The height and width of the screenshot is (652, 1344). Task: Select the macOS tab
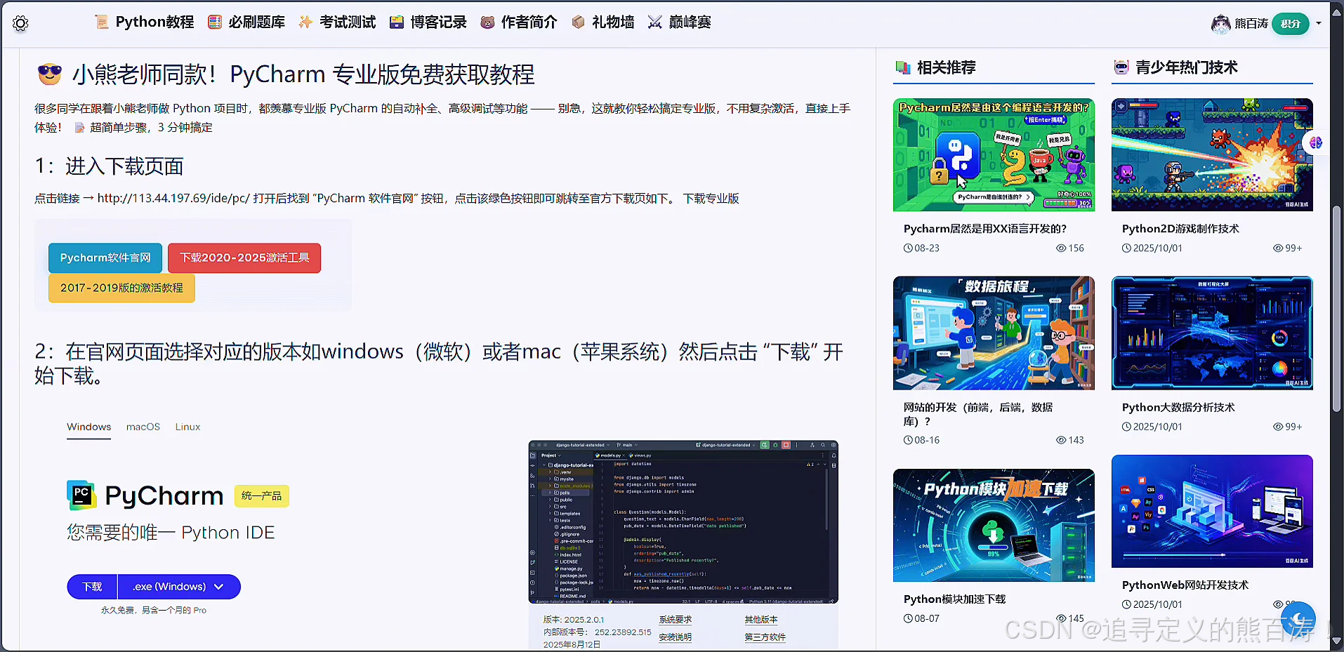pyautogui.click(x=143, y=427)
